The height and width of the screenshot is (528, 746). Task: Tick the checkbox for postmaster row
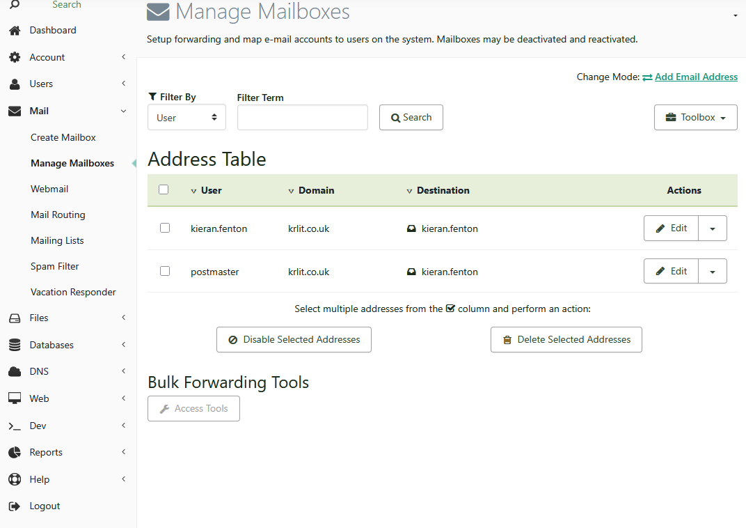coord(165,271)
